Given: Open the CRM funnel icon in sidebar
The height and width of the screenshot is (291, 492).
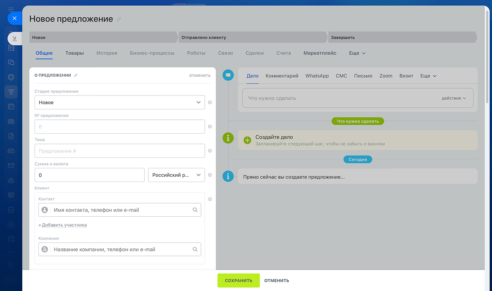Looking at the screenshot, I should coord(11,92).
